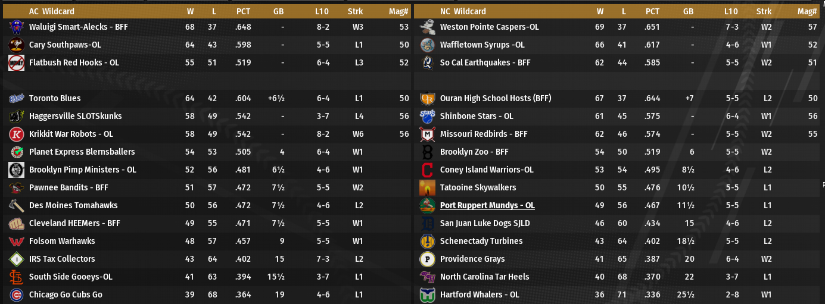Click the Krikkit War Robots logo
This screenshot has width=825, height=304.
click(16, 134)
